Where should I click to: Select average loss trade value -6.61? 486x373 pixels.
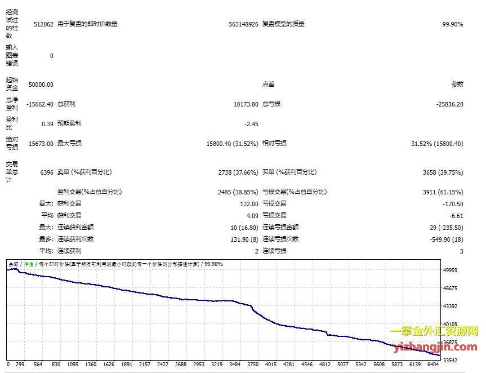[x=456, y=216]
